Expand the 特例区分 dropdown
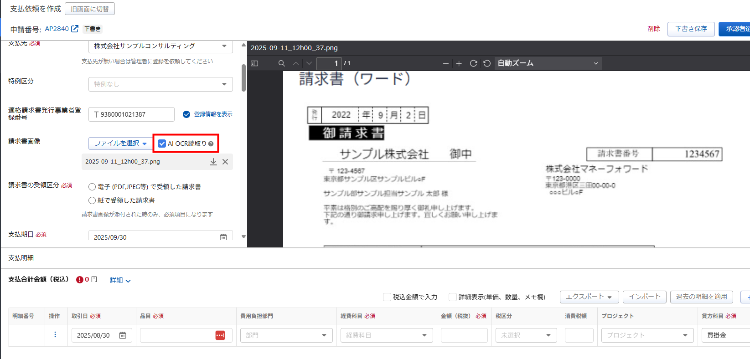 pos(160,84)
